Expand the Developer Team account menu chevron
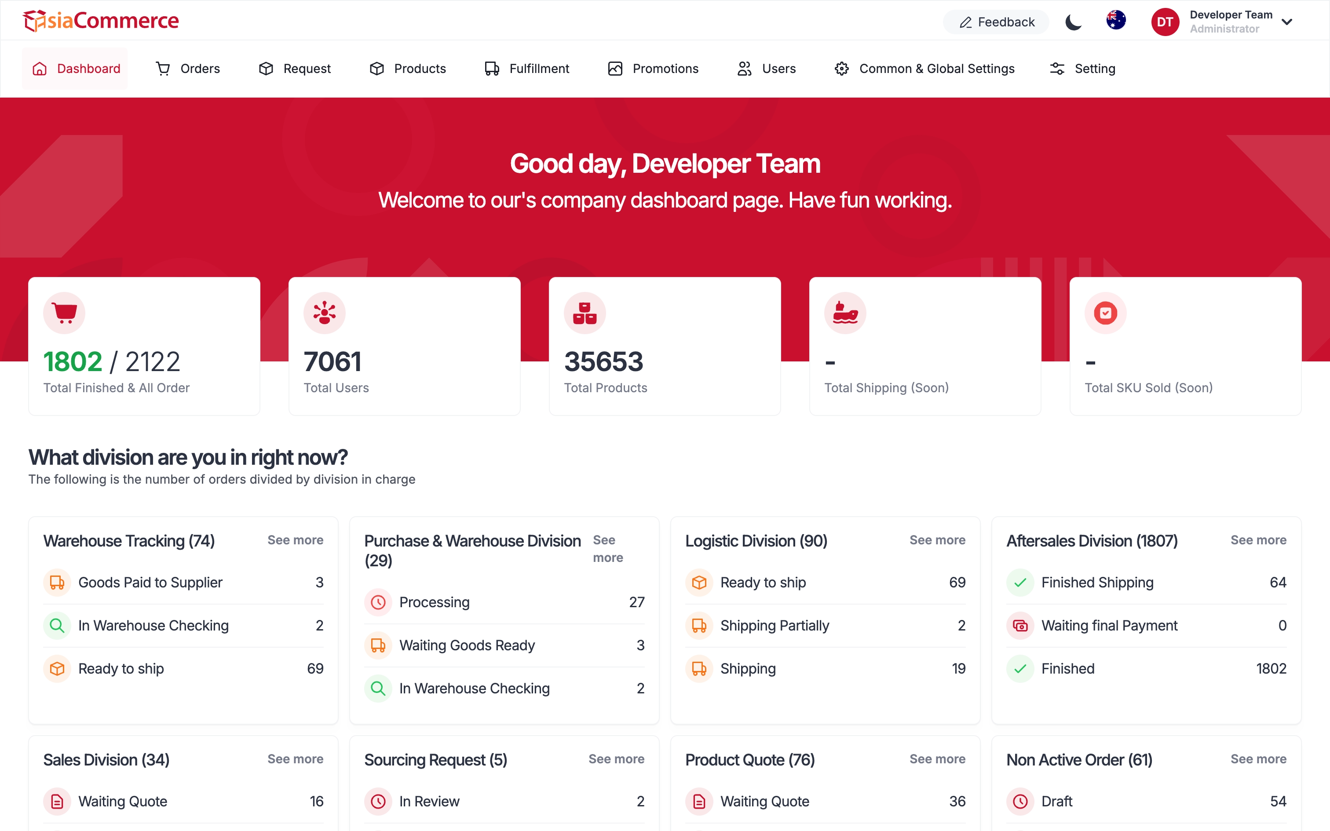The height and width of the screenshot is (831, 1330). coord(1286,22)
